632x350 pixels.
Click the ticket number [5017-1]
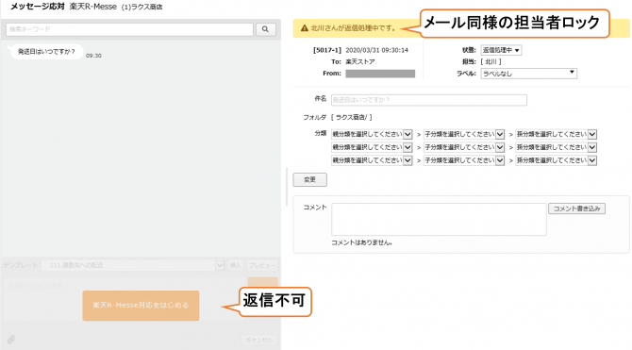(x=327, y=50)
